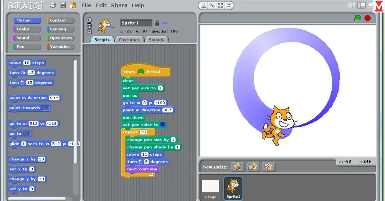
Task: Click the blue set pen color swatch
Action: pyautogui.click(x=163, y=125)
